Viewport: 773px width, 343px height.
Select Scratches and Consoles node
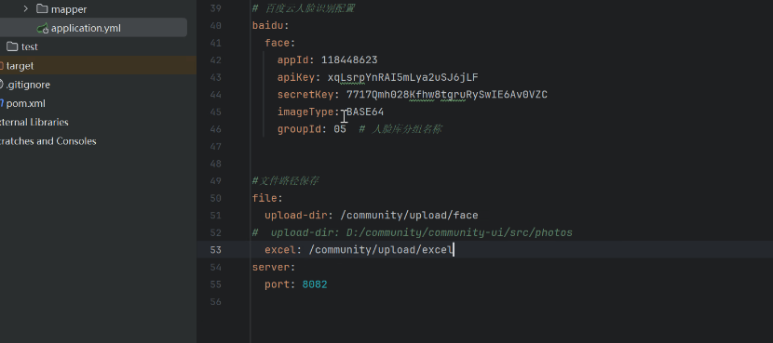[47, 141]
